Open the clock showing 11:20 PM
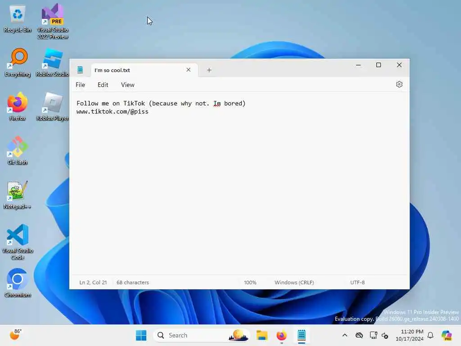 pos(410,335)
